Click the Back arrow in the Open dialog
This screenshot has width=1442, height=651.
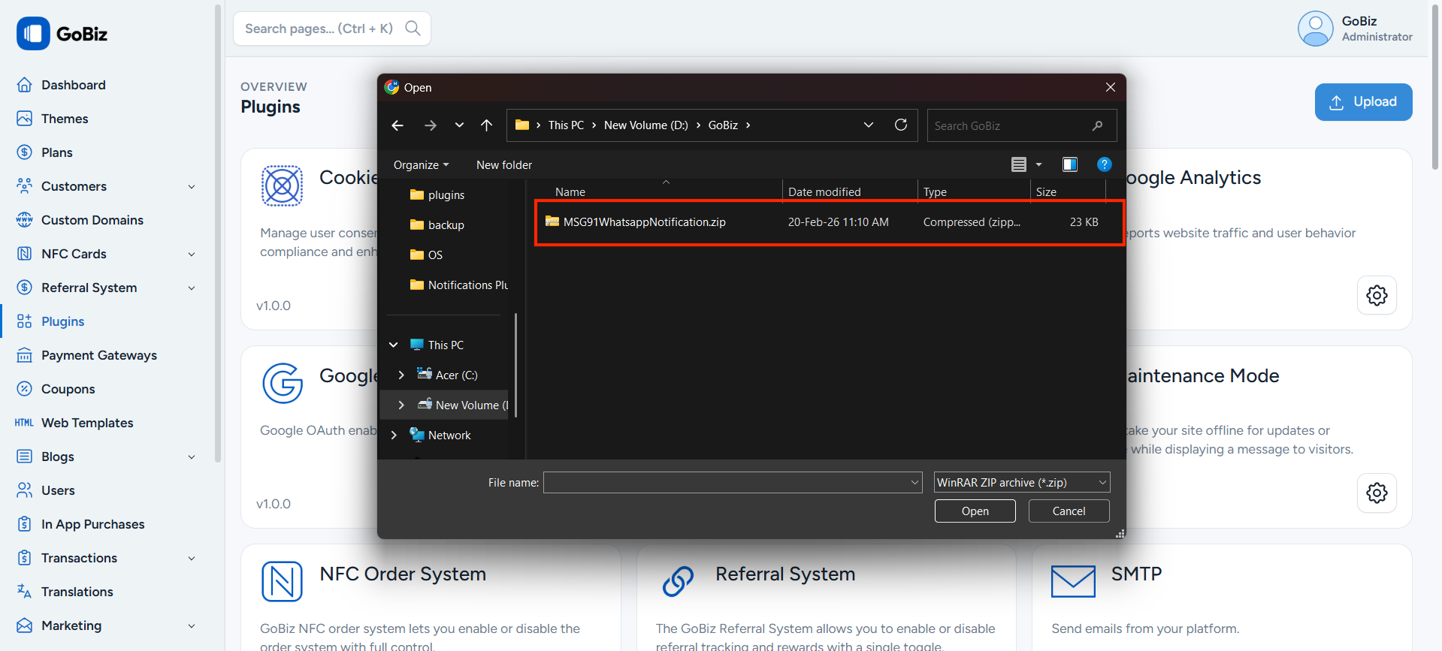[398, 125]
